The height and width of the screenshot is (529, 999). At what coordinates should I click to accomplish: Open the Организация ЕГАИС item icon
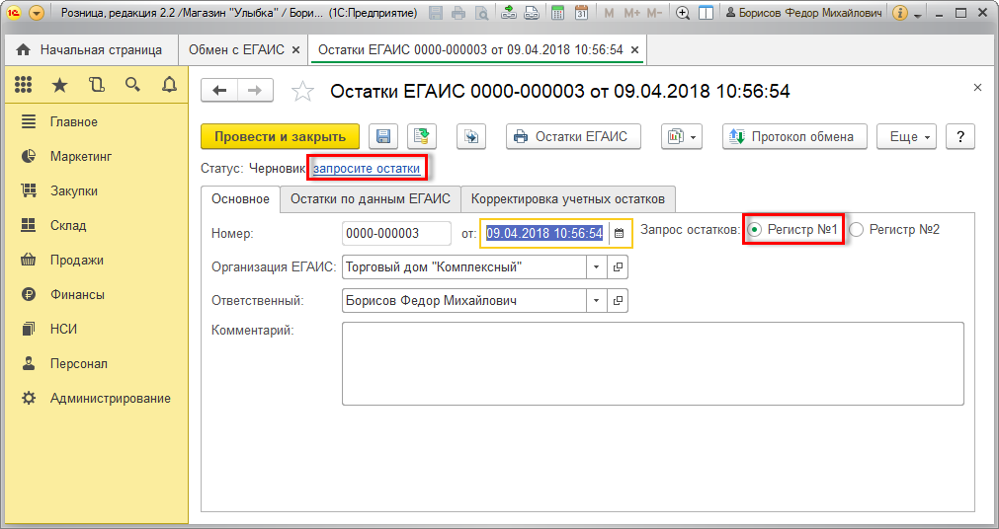point(618,267)
